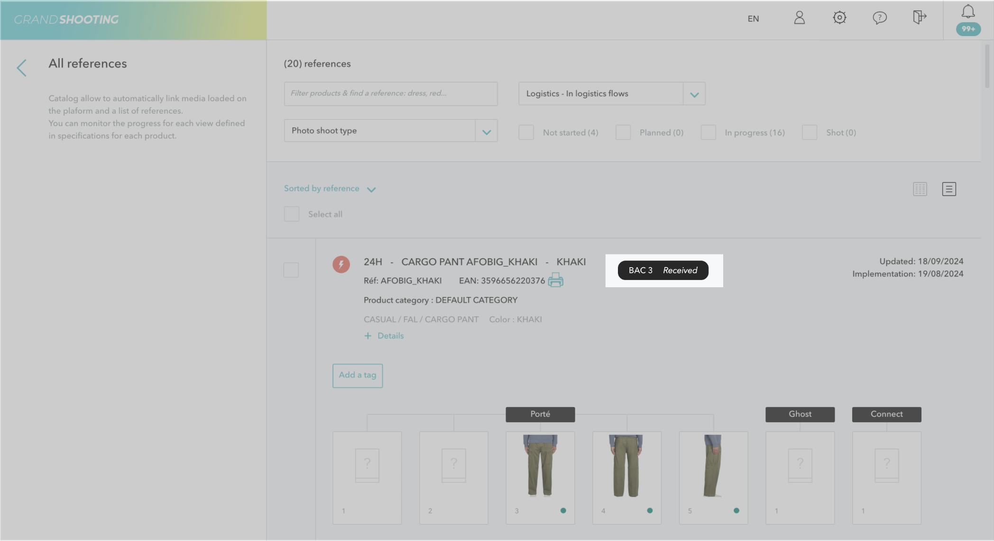Viewport: 994px width, 541px height.
Task: Click printer icon next to EAN number
Action: (555, 280)
